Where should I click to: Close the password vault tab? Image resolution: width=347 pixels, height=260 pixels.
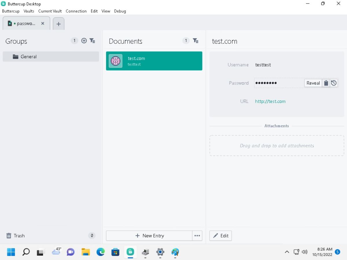pos(43,23)
